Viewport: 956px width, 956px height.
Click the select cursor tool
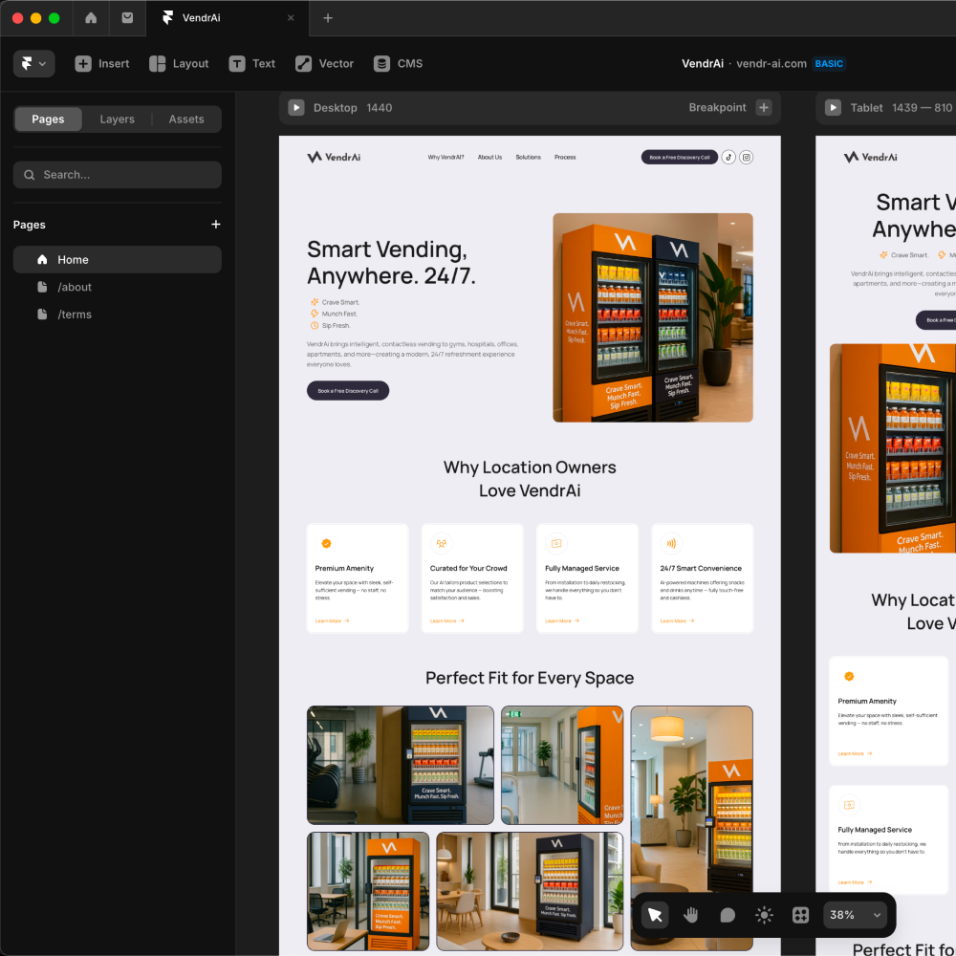point(655,915)
